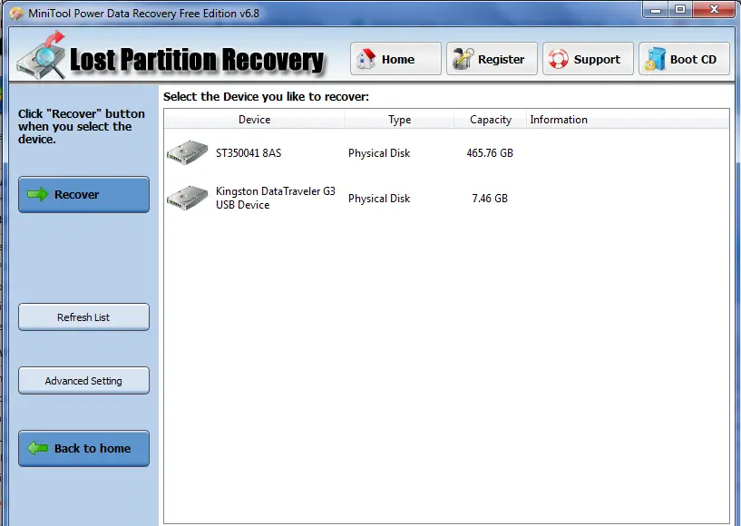Click the 465.76 GB capacity value

coord(490,153)
